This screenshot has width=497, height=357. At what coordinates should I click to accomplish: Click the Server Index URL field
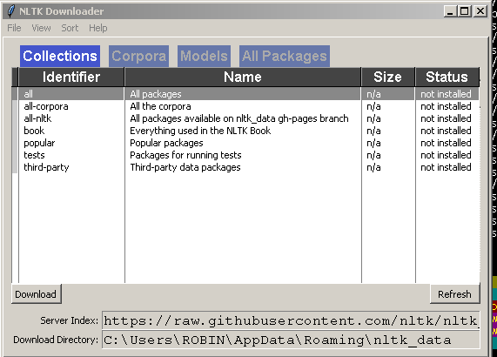click(x=291, y=320)
